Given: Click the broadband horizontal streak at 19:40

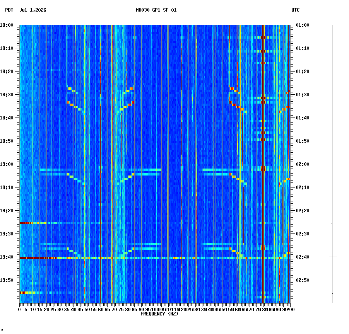Looking at the screenshot, I should click(155, 258).
